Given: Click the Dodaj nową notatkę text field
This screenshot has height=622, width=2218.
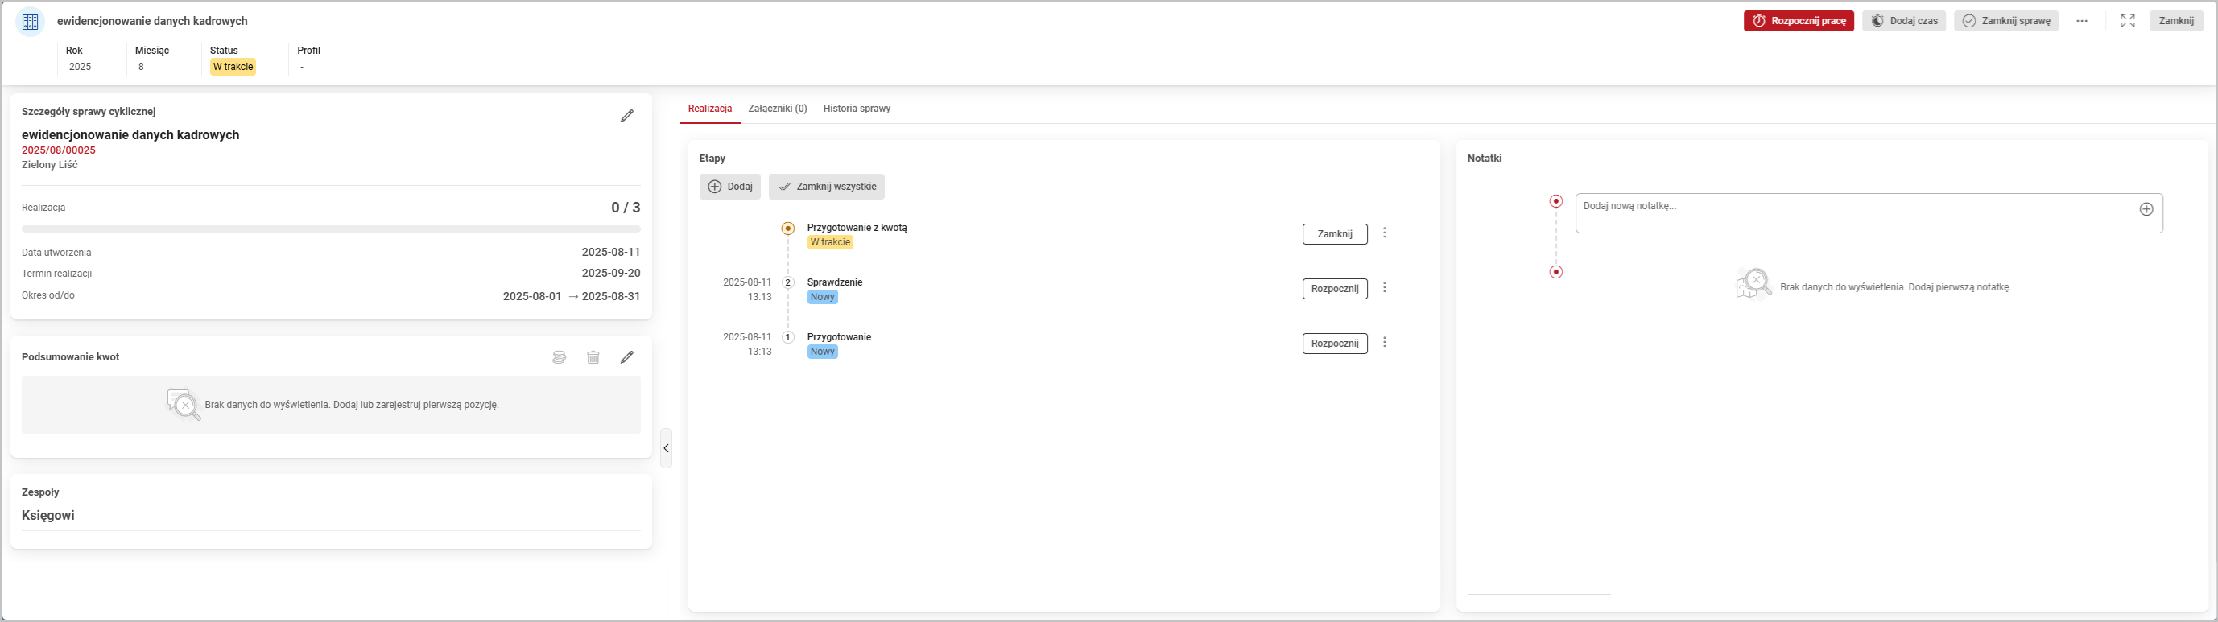Looking at the screenshot, I should point(1851,212).
